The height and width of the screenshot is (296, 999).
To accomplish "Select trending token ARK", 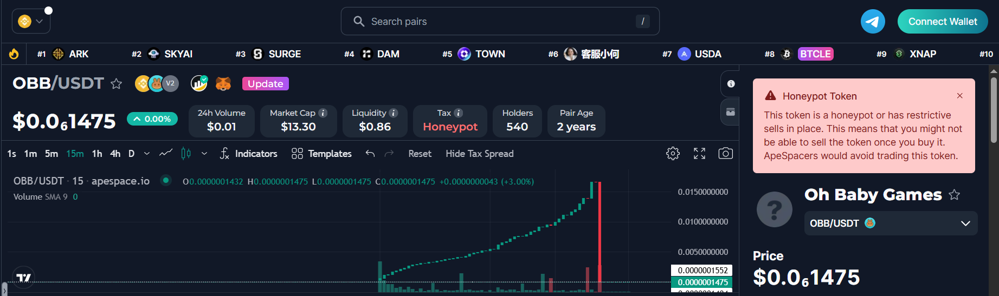I will (x=70, y=54).
